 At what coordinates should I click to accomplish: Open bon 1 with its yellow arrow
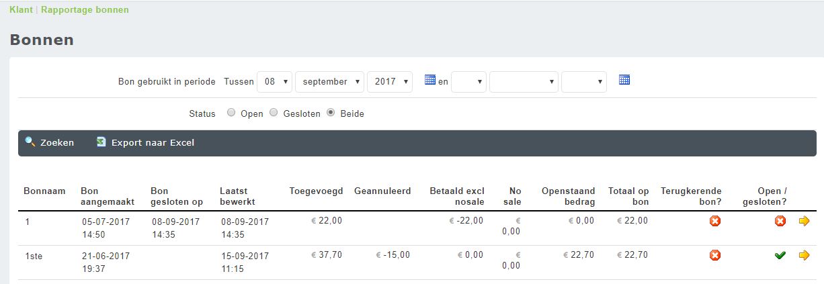click(x=804, y=221)
